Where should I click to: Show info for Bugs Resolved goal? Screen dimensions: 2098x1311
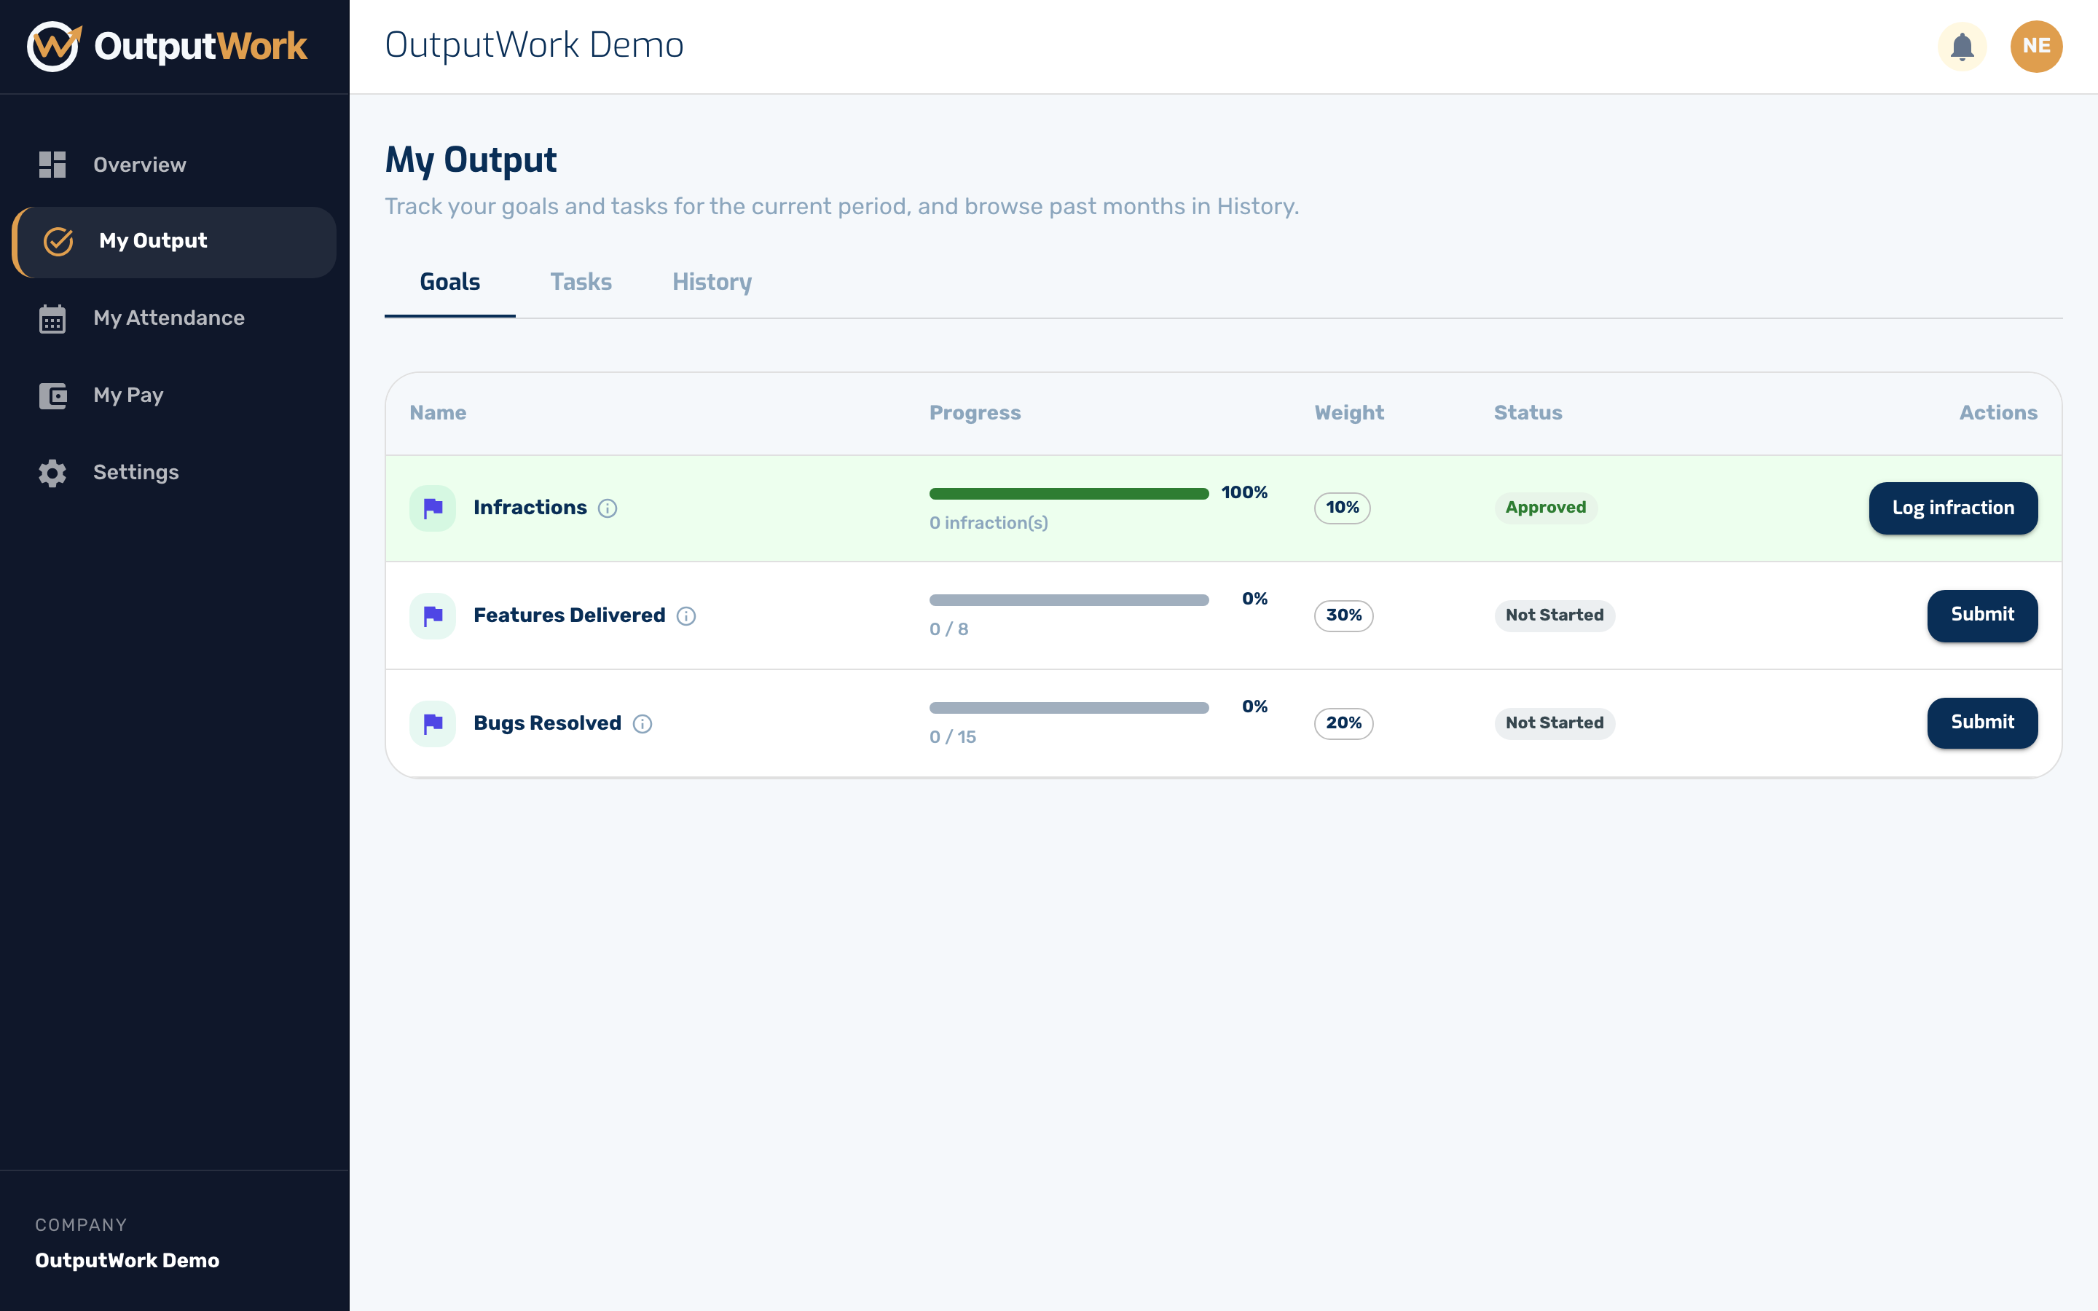point(643,724)
